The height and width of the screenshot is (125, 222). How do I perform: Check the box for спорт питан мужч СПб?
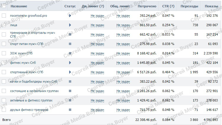click(4, 44)
